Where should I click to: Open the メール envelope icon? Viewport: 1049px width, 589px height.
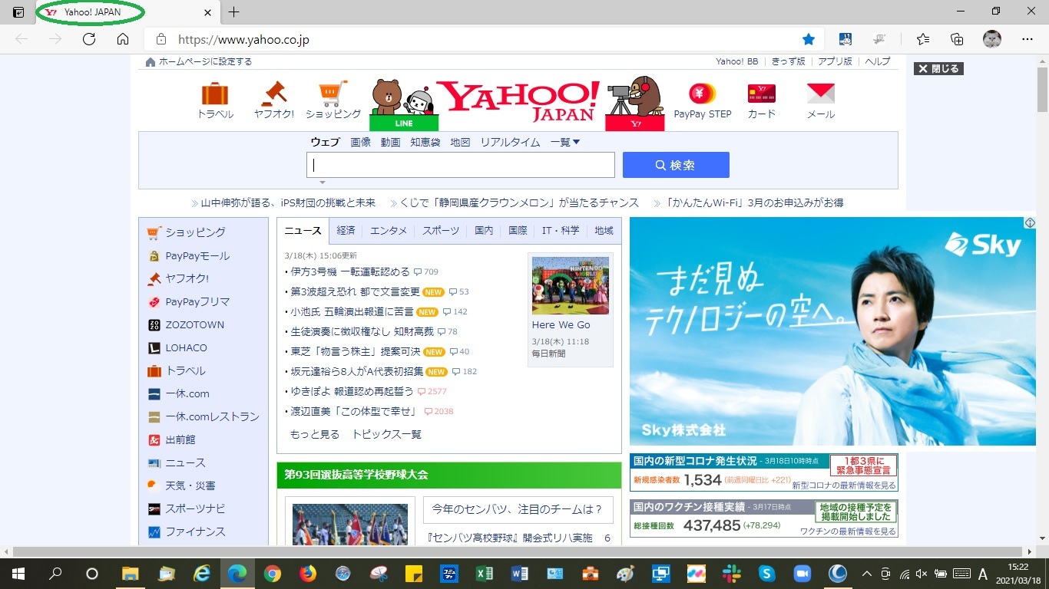(x=820, y=94)
